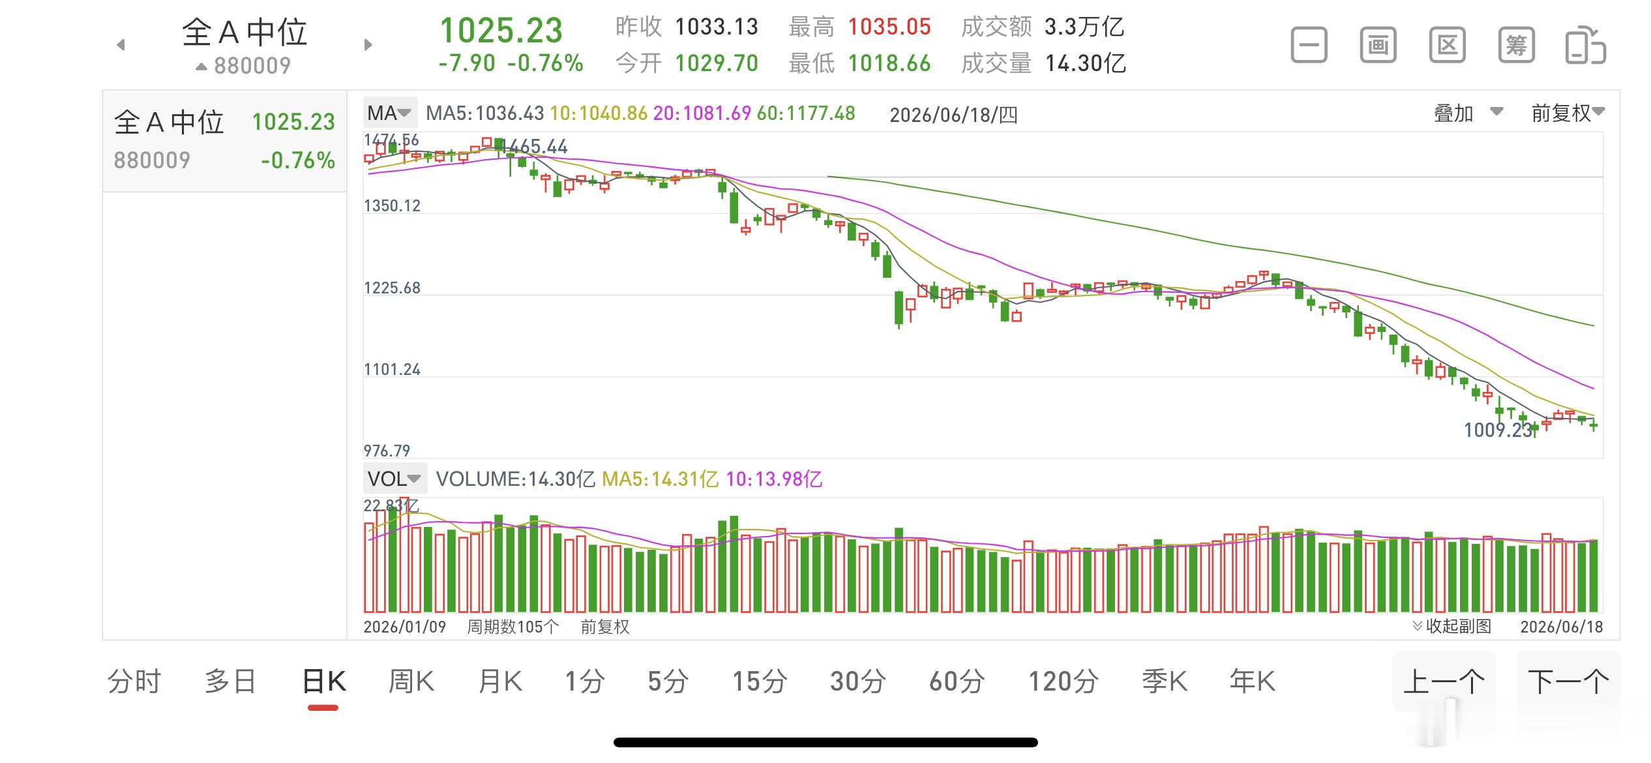
Task: Click the 下一个 button
Action: (x=1568, y=681)
